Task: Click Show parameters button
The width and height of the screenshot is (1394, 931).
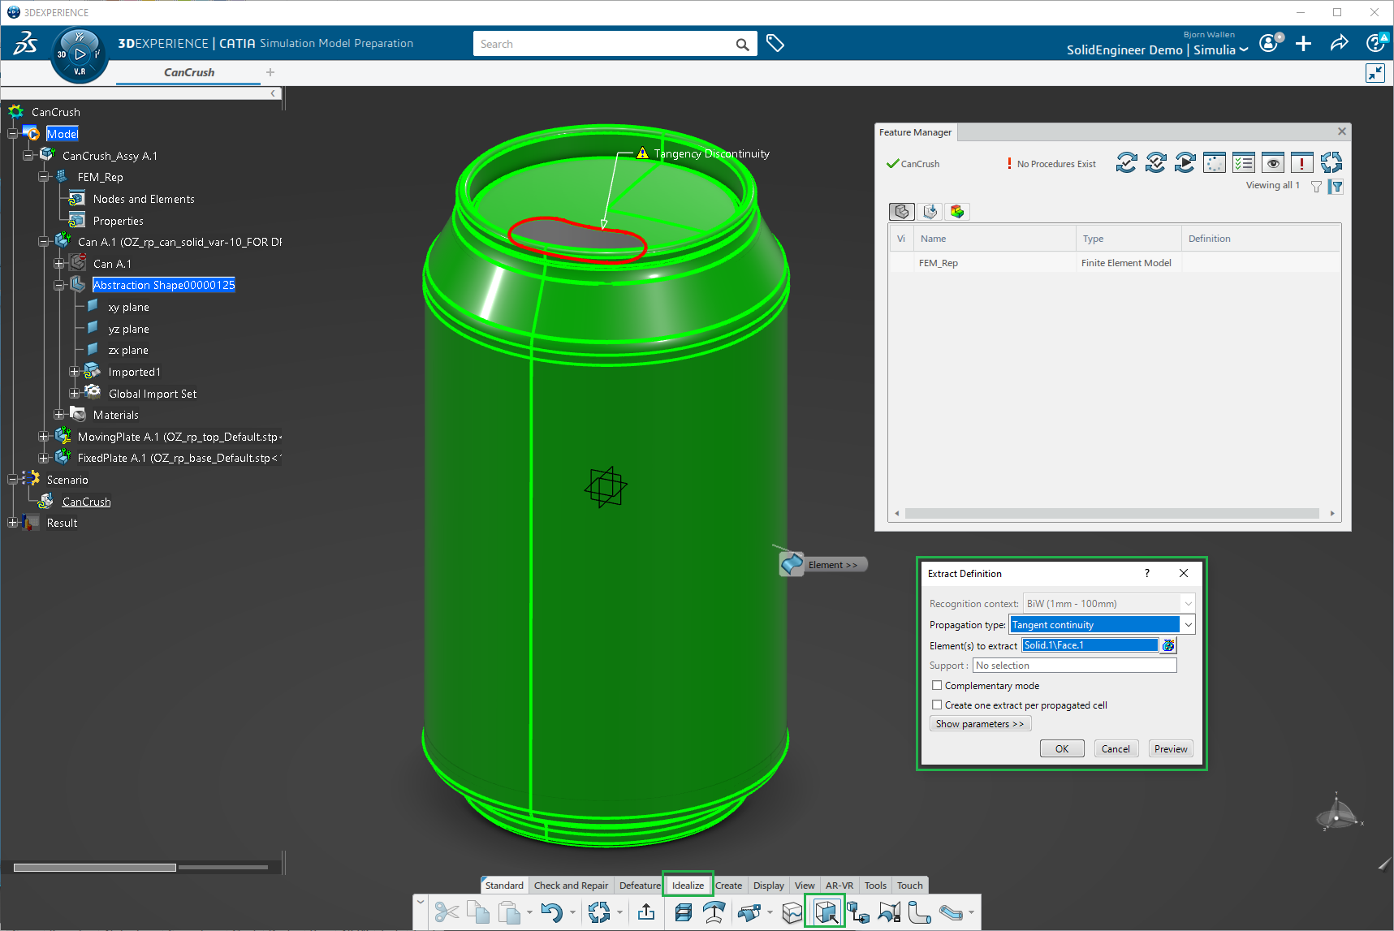Action: 979,724
